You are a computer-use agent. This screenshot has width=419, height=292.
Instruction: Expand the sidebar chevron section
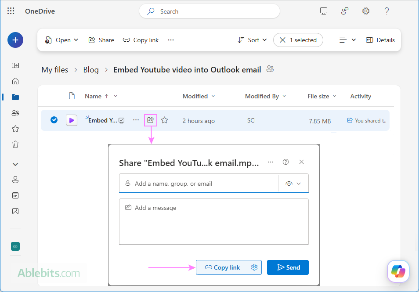pos(15,164)
